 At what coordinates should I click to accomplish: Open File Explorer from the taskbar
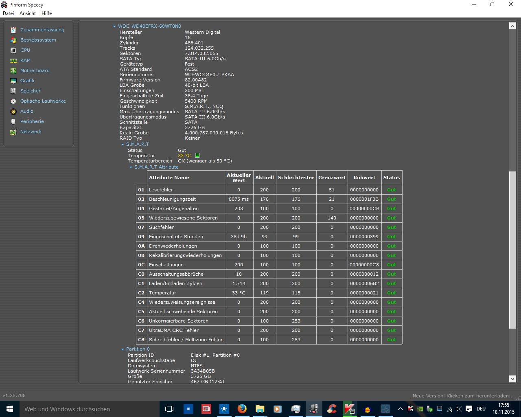[x=260, y=409]
